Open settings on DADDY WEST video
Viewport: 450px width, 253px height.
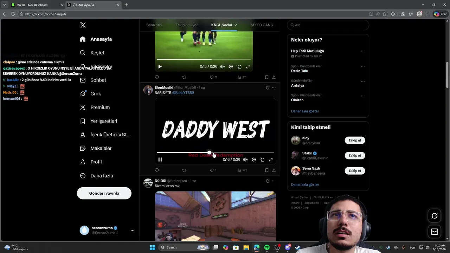click(x=254, y=160)
